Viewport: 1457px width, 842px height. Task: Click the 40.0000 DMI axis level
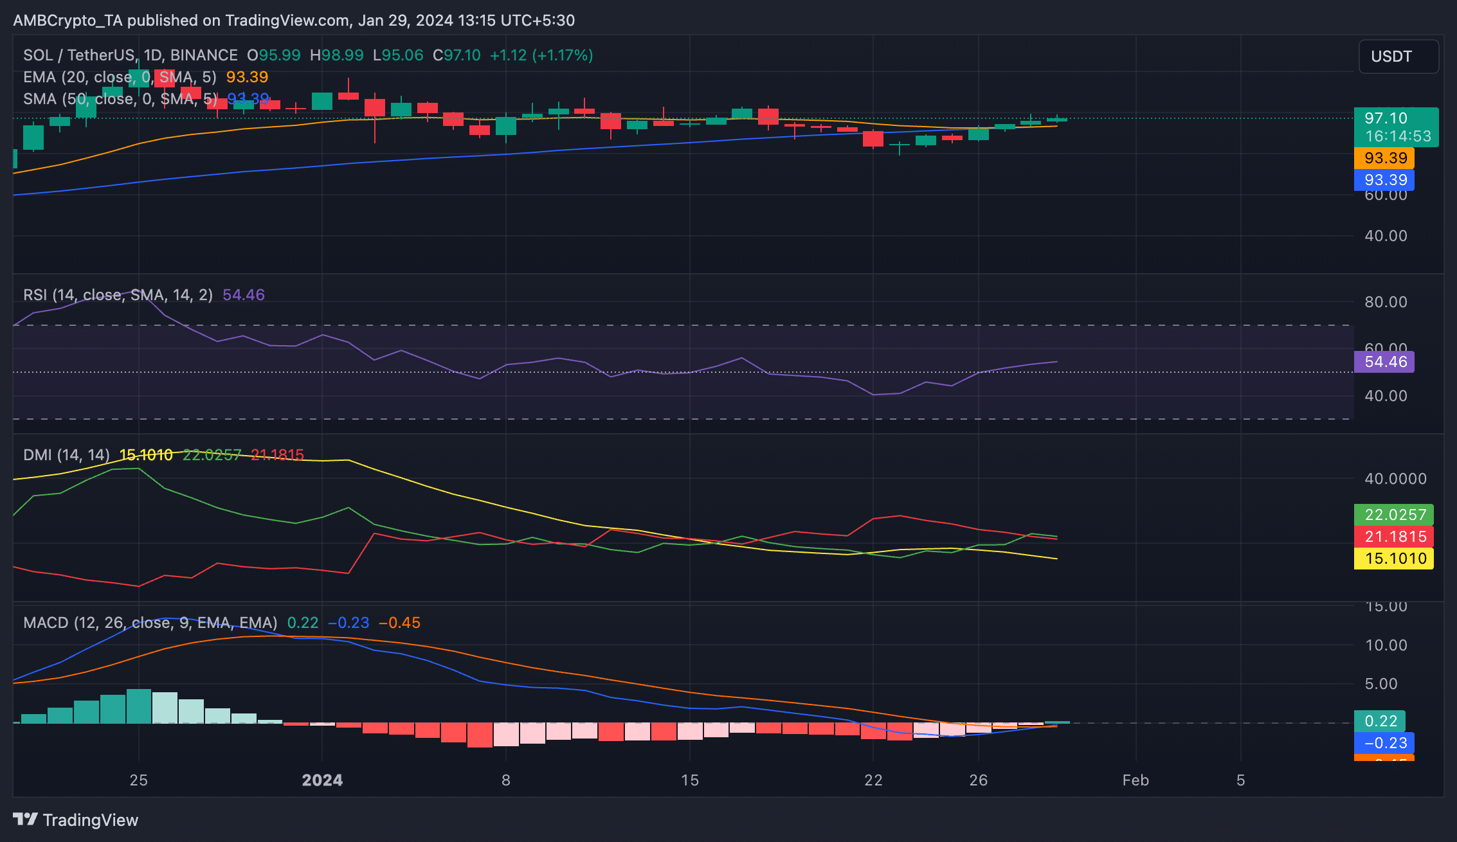coord(1395,479)
